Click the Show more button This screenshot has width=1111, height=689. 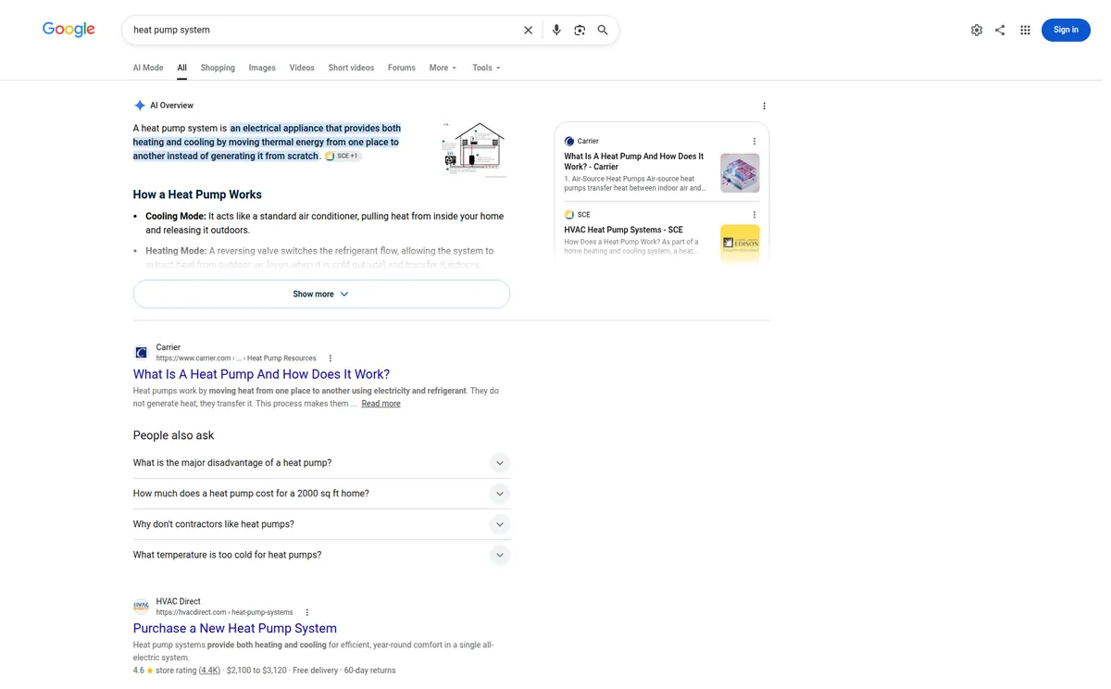321,294
